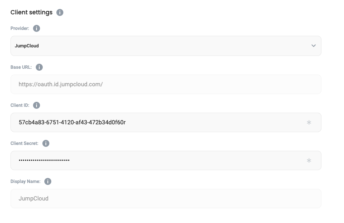Open the Client Secret info icon
Viewport: 344px width, 223px height.
point(46,143)
